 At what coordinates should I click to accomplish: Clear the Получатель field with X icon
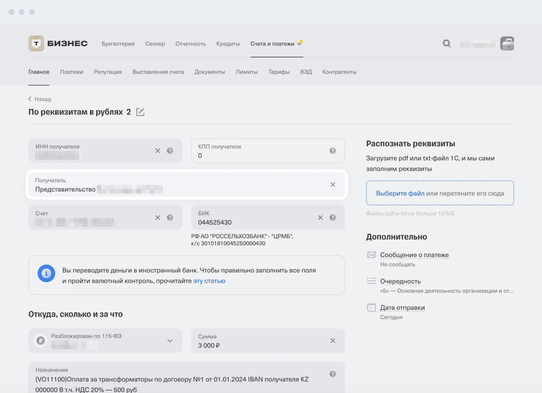[332, 184]
